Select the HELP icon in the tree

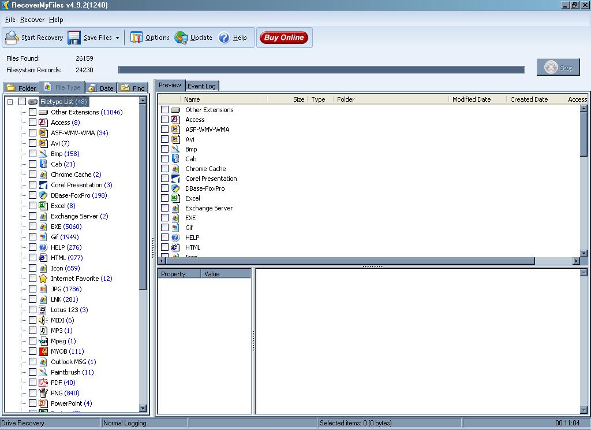(x=43, y=247)
